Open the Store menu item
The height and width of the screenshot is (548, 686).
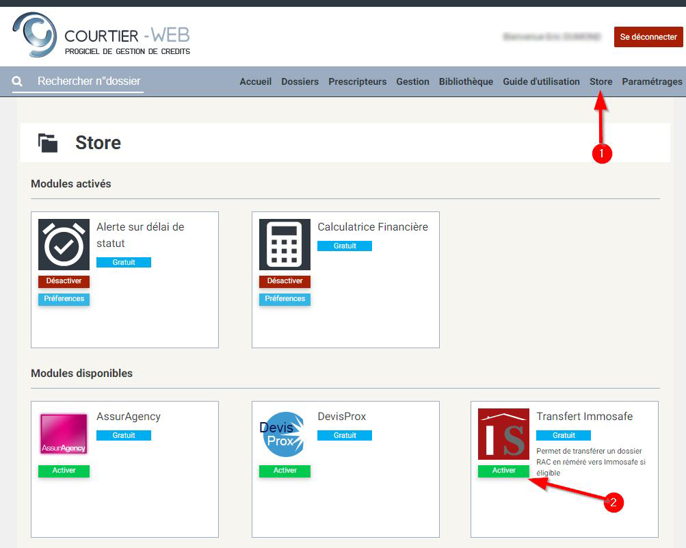point(601,81)
